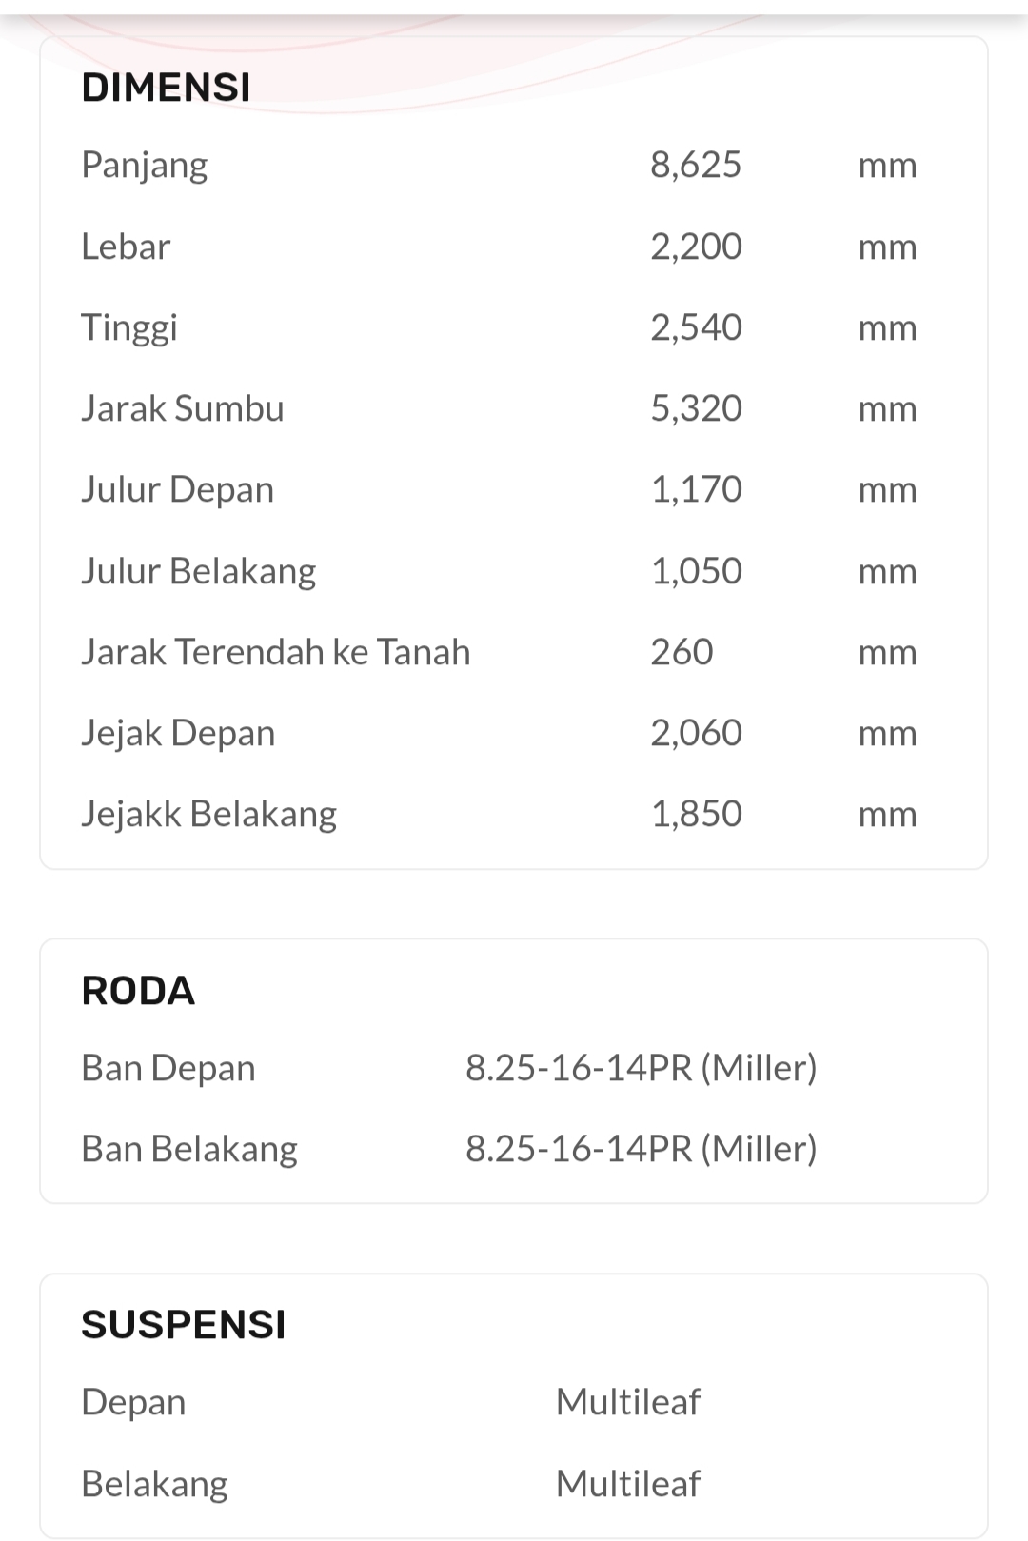Click the SUSPENSI section heading
Screen dimensions: 1028x1541
coord(184,1325)
